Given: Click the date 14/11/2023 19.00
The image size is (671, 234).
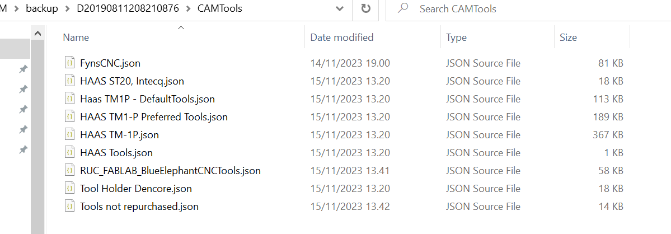Looking at the screenshot, I should pos(350,63).
